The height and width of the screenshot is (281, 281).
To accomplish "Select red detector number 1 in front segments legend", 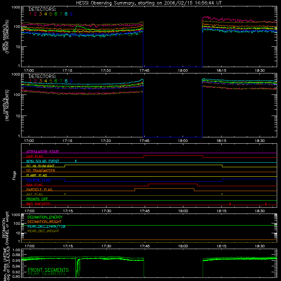I will click(30, 14).
